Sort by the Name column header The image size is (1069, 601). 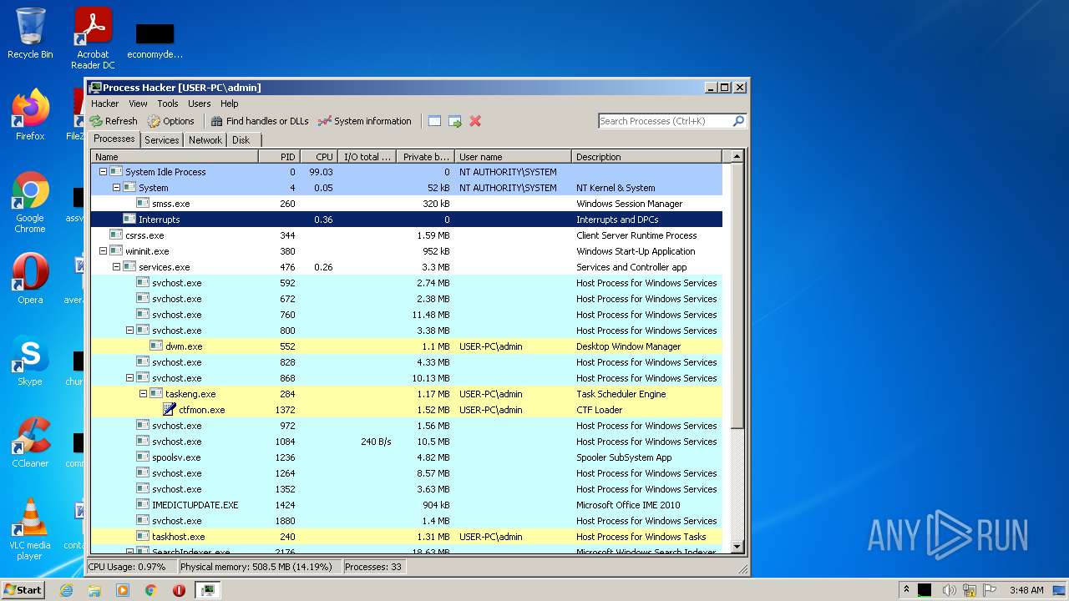coord(175,157)
